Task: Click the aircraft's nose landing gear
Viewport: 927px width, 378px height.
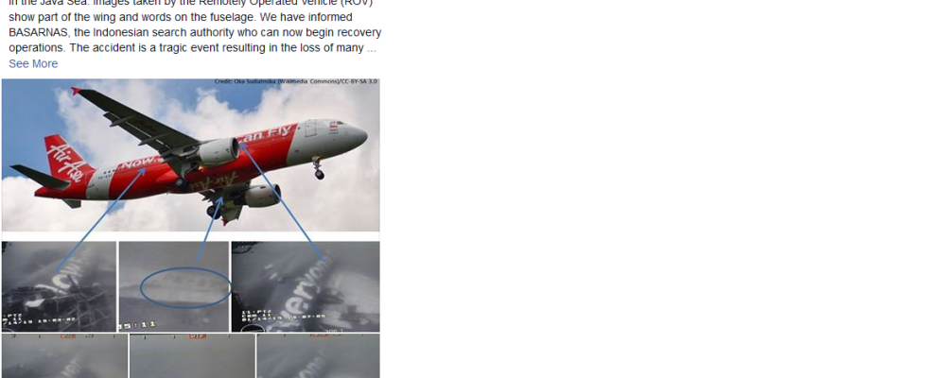Action: [x=318, y=168]
